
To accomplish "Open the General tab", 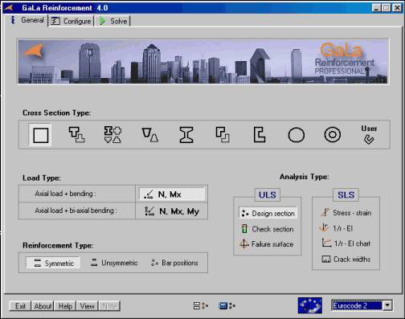I will coord(27,20).
